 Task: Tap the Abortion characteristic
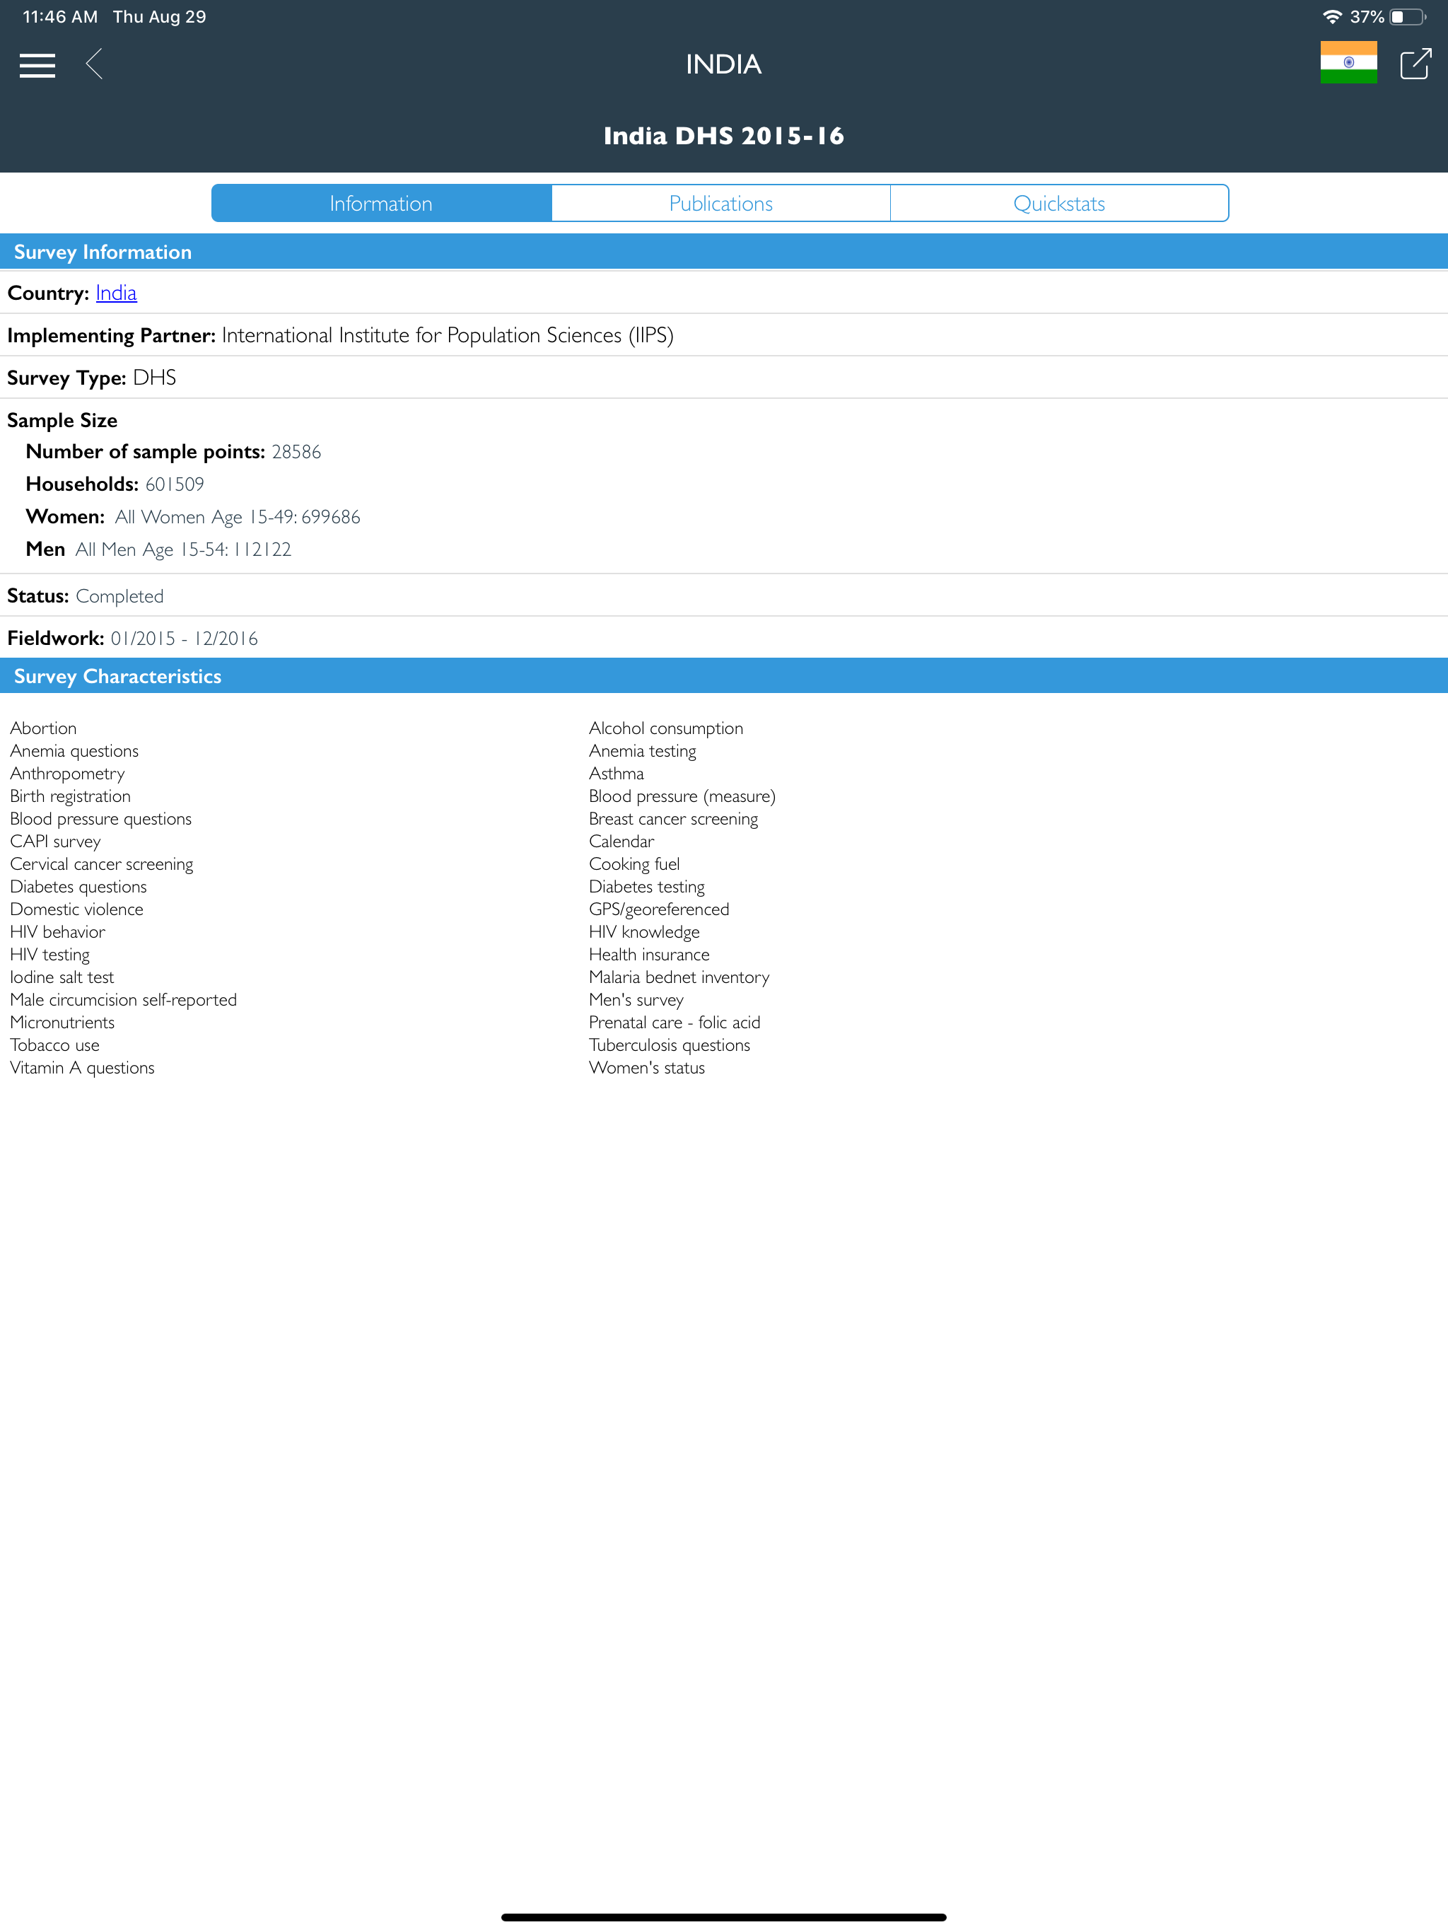tap(44, 728)
